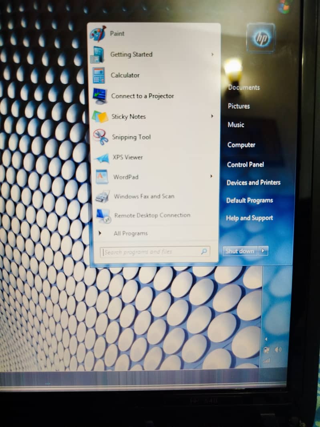The image size is (320, 427).
Task: Click the HP user account picture
Action: 261,38
